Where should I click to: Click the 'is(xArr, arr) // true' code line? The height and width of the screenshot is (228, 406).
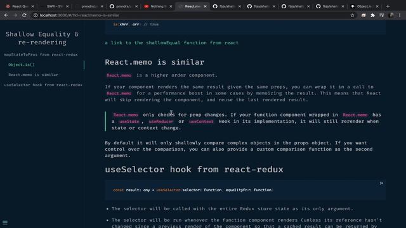tap(136, 24)
